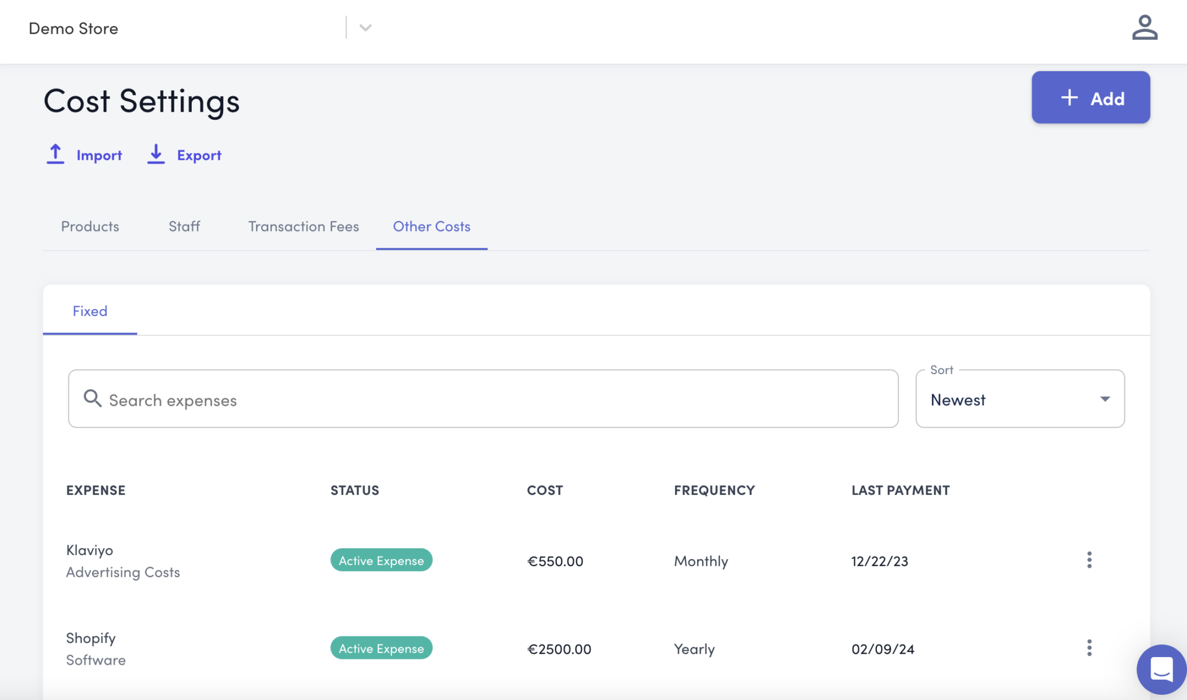Click the Import upload arrow icon
Screen dimensions: 1187x700
coord(55,155)
